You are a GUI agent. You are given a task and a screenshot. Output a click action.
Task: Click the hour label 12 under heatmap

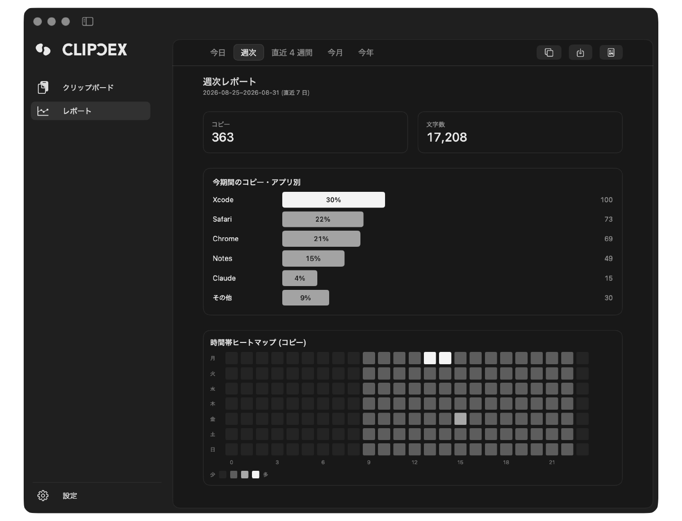(414, 462)
